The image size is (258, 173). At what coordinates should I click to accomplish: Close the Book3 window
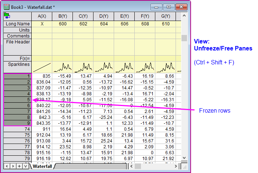181,7
